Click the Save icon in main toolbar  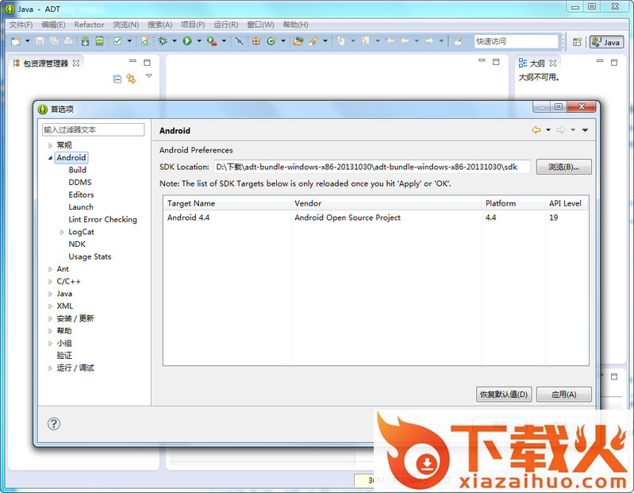point(40,41)
